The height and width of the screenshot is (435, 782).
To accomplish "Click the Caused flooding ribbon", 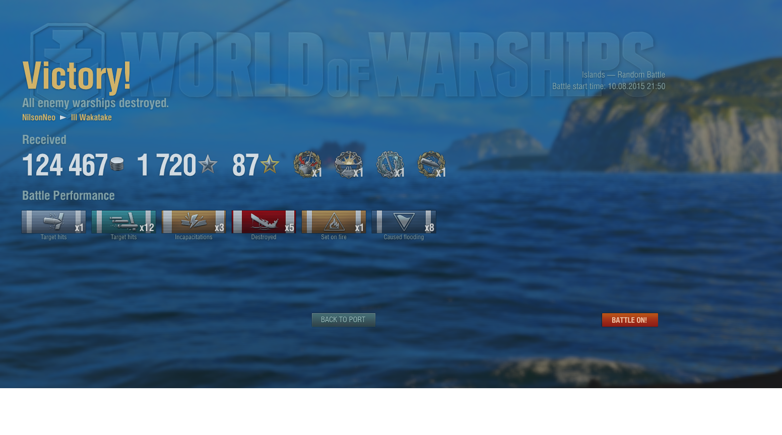I will tap(404, 222).
